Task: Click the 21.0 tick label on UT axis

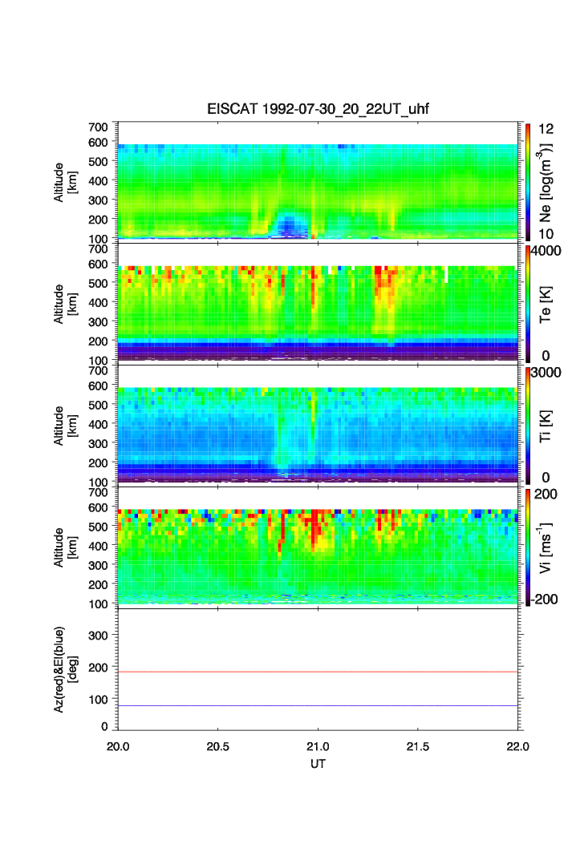Action: pyautogui.click(x=318, y=746)
